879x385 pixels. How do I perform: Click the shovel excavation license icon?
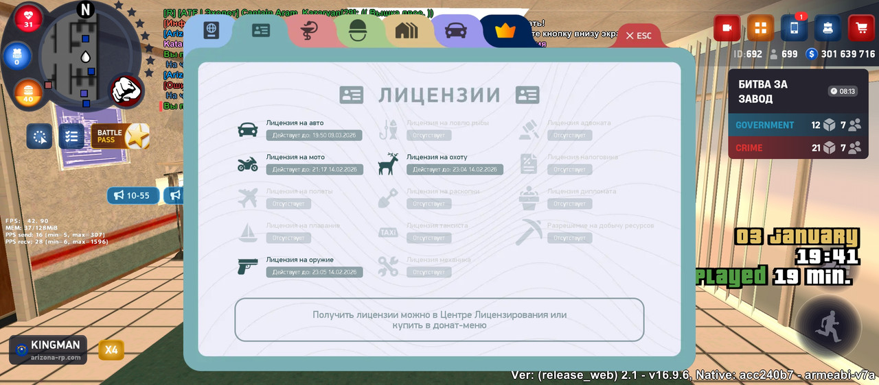pyautogui.click(x=388, y=198)
